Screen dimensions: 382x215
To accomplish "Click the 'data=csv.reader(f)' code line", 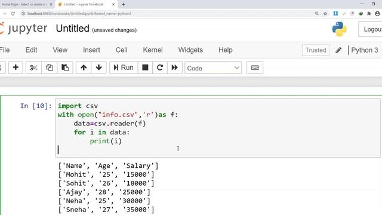I will (110, 124).
